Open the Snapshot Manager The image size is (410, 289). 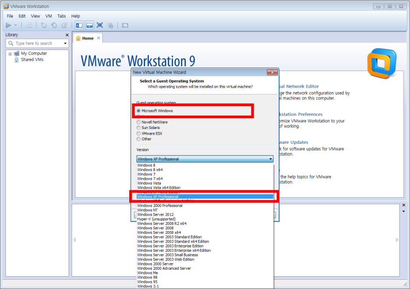(64, 25)
